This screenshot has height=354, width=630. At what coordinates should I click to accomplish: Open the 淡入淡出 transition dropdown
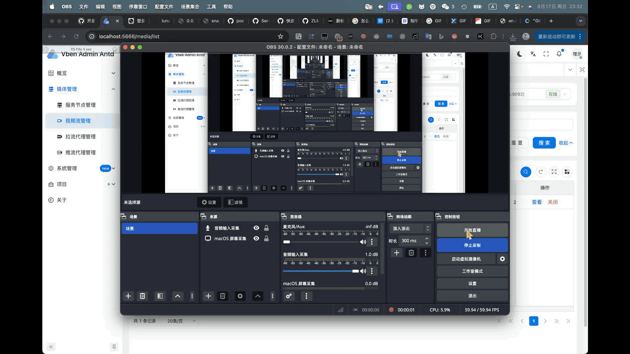[x=410, y=228]
